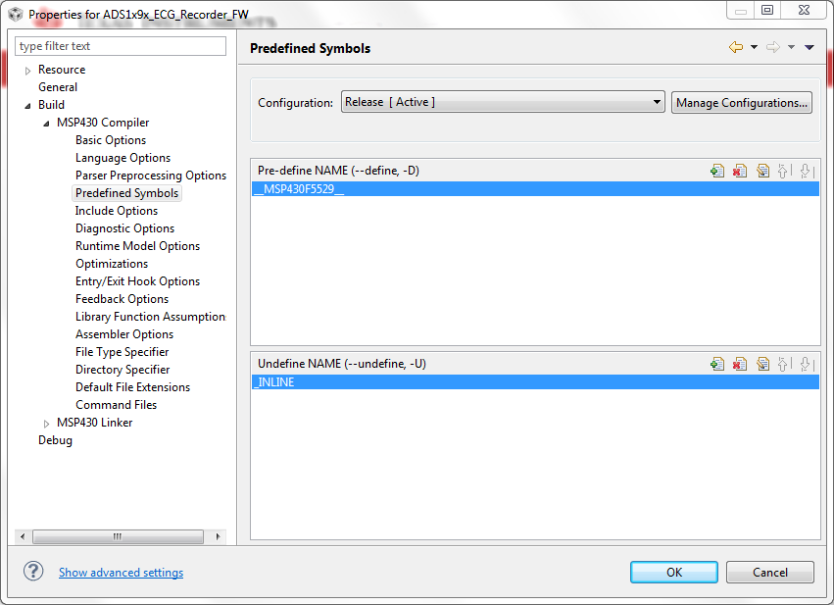Select the _INLINE undefine entry

535,382
